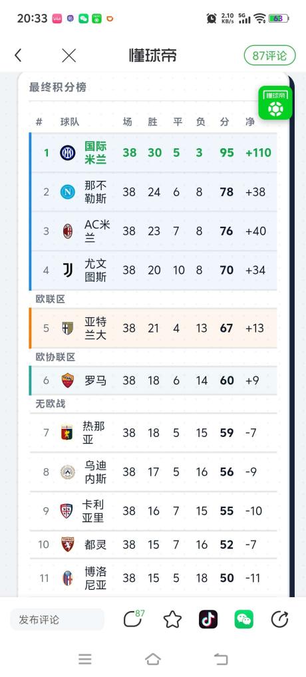Tap the 球队 column header

[x=69, y=122]
